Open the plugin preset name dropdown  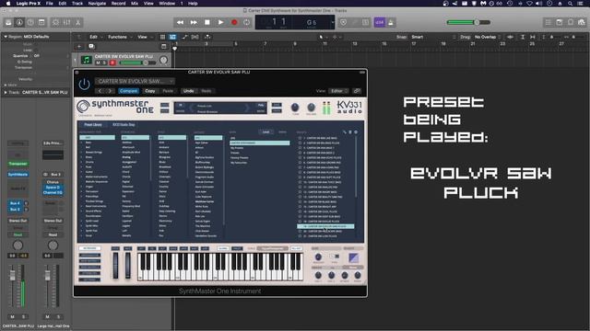tap(135, 81)
